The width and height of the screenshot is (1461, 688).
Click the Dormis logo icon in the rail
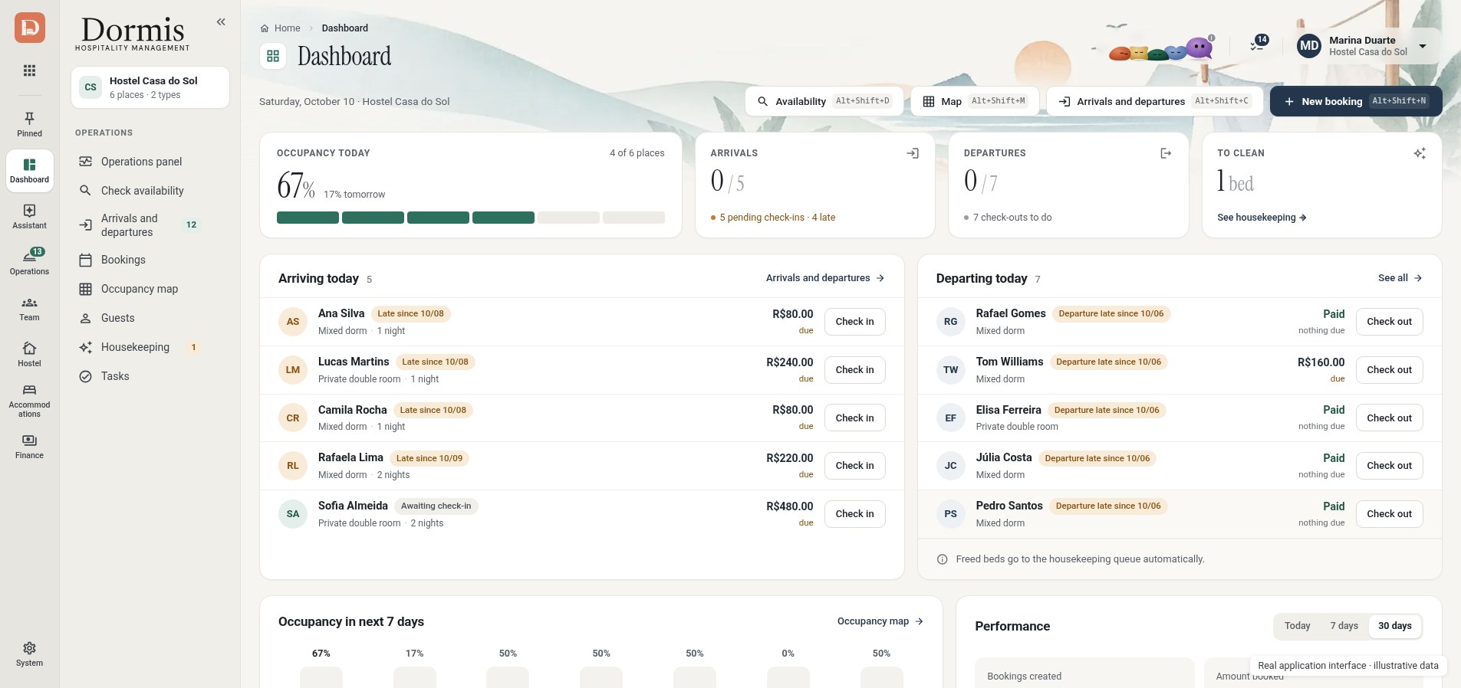pyautogui.click(x=30, y=28)
